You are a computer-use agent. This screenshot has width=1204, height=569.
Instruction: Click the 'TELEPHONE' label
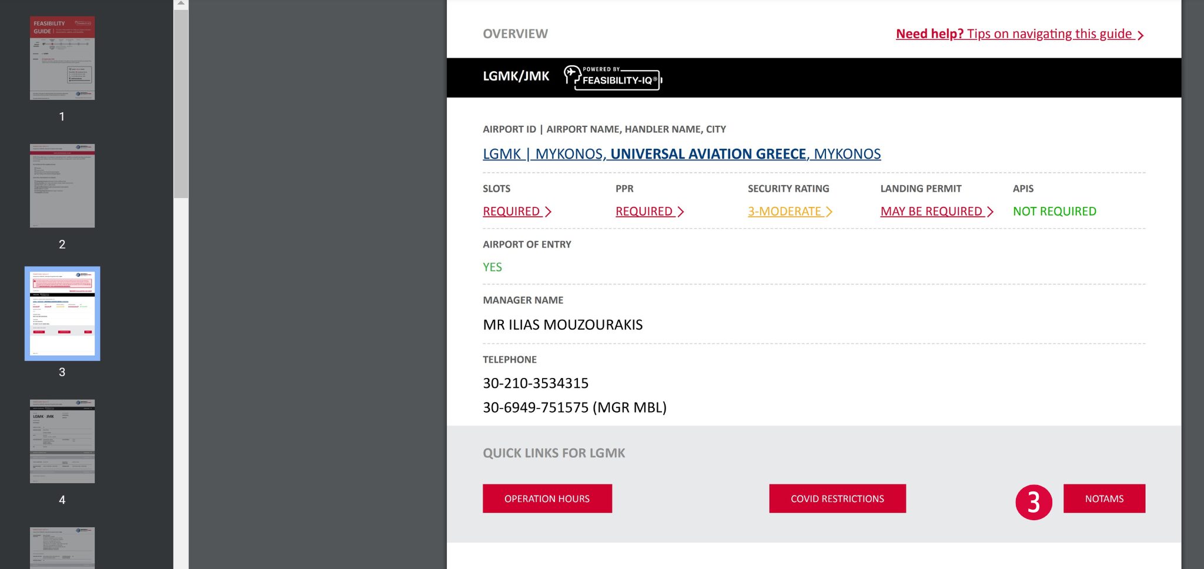[510, 360]
